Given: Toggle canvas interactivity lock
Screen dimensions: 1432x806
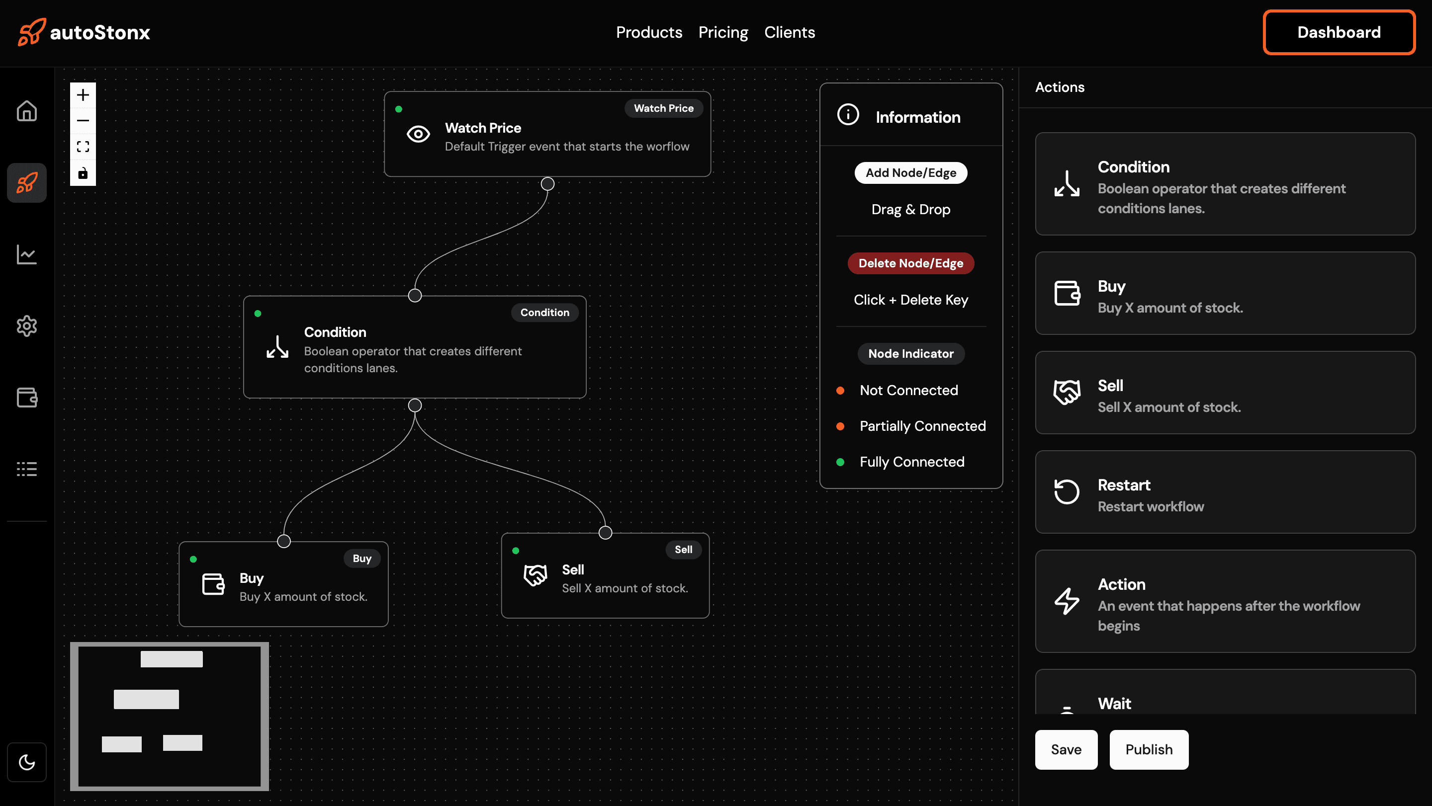Looking at the screenshot, I should tap(83, 173).
